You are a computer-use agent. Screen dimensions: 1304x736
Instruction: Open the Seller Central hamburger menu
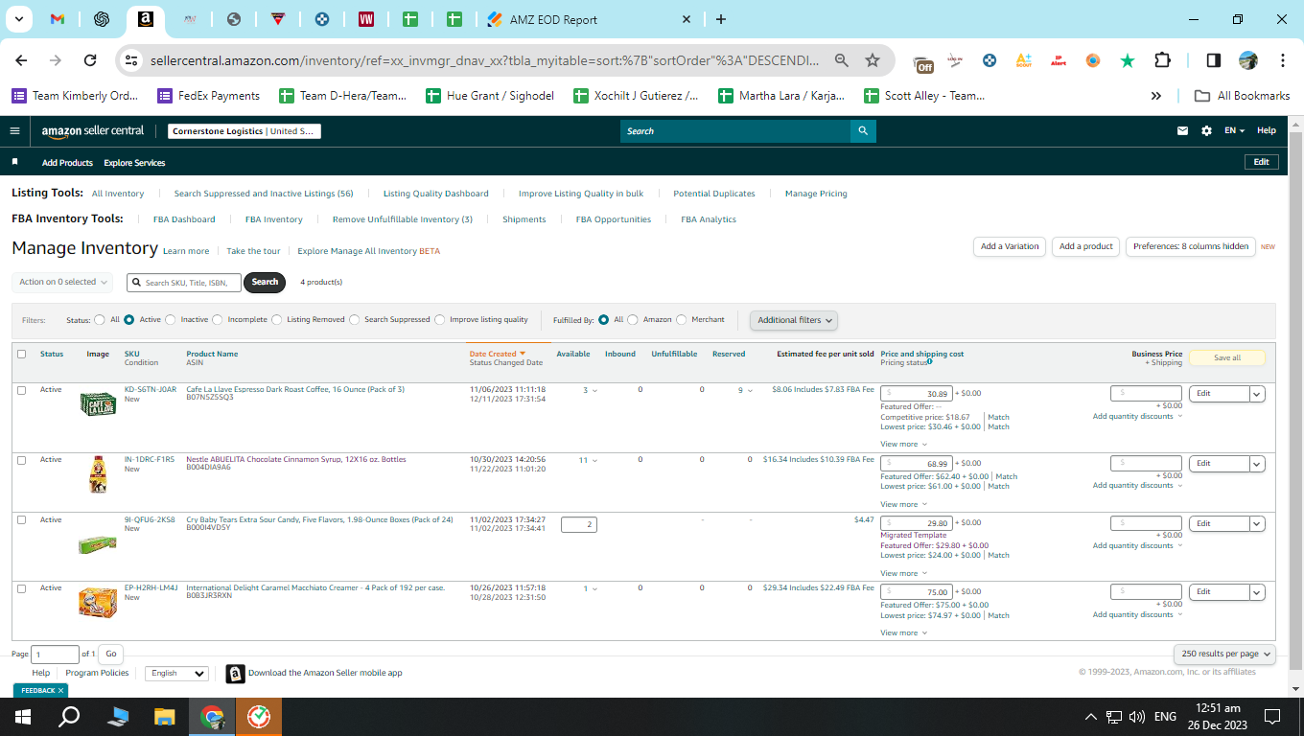[14, 131]
